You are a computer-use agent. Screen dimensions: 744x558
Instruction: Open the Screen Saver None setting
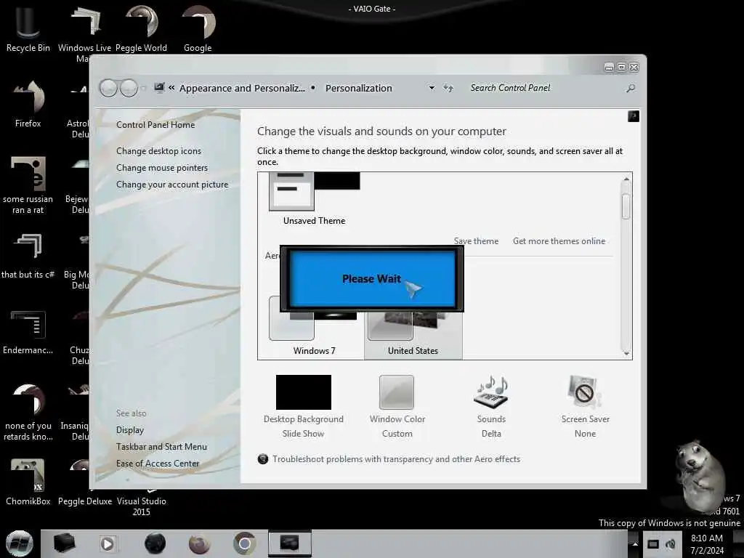pyautogui.click(x=585, y=407)
